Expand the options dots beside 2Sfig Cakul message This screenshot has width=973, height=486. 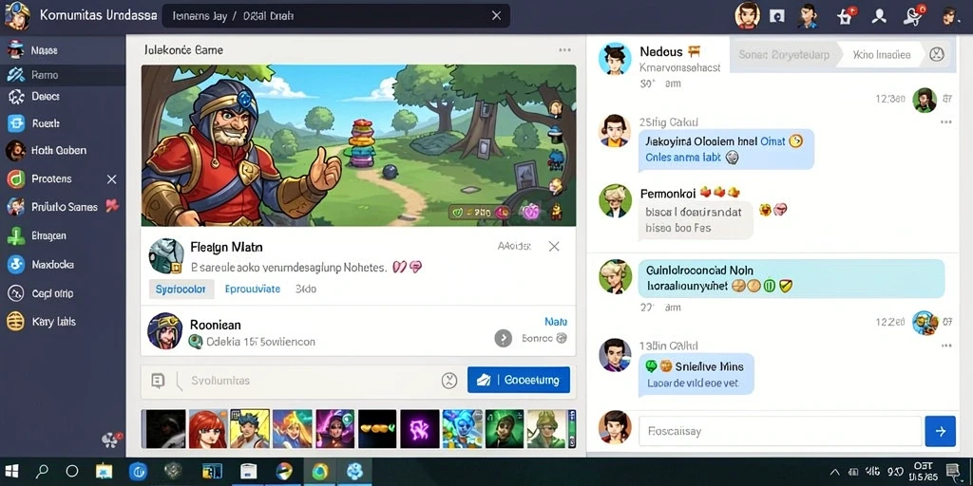tap(945, 122)
